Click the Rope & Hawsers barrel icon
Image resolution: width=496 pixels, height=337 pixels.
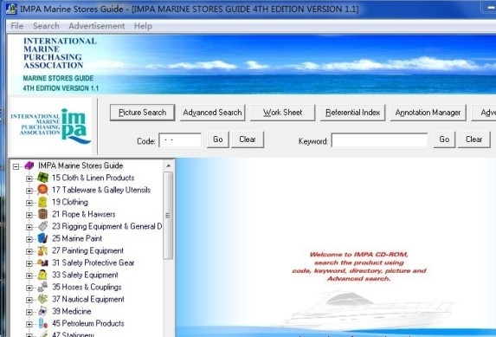42,214
